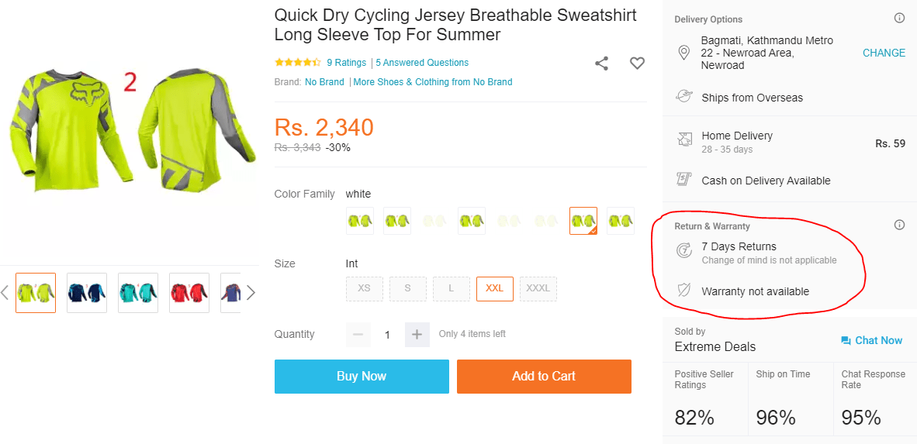
Task: Select the red jersey thumbnail
Action: click(189, 293)
